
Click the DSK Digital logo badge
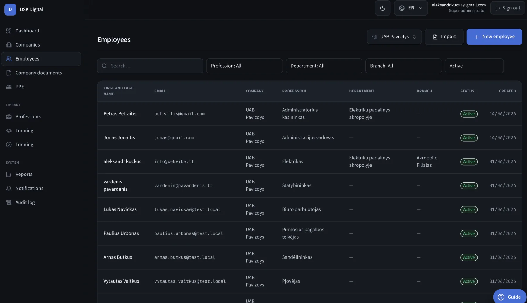coord(10,9)
